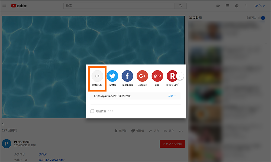Choose the embed (埋め込む) share option
This screenshot has width=271, height=162.
tap(97, 78)
